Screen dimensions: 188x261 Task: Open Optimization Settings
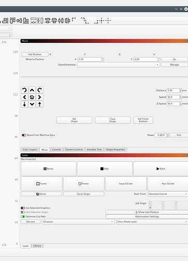(x=147, y=217)
